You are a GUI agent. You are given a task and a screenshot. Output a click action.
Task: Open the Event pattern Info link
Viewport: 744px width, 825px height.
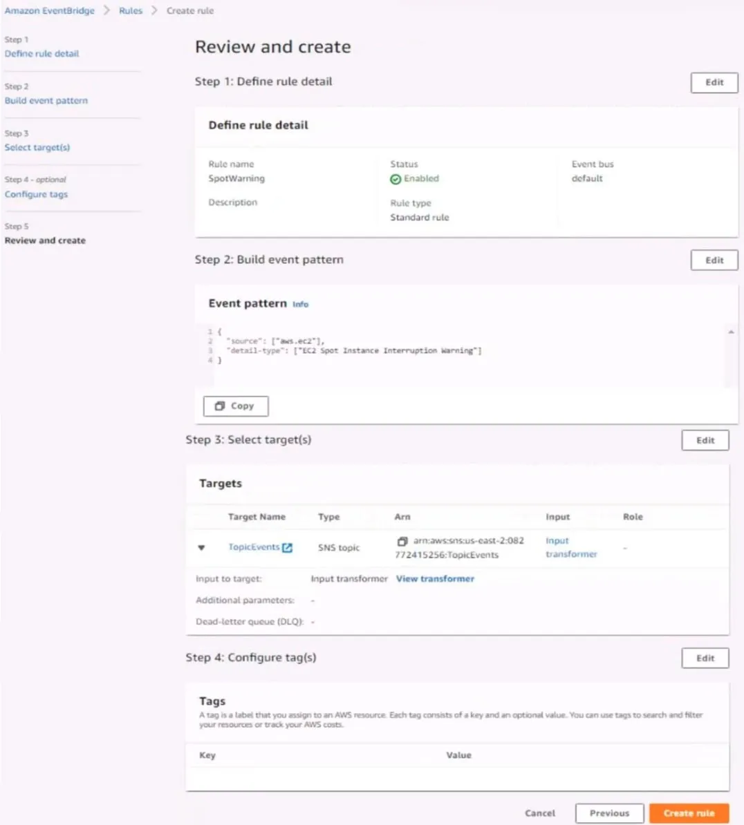tap(300, 304)
